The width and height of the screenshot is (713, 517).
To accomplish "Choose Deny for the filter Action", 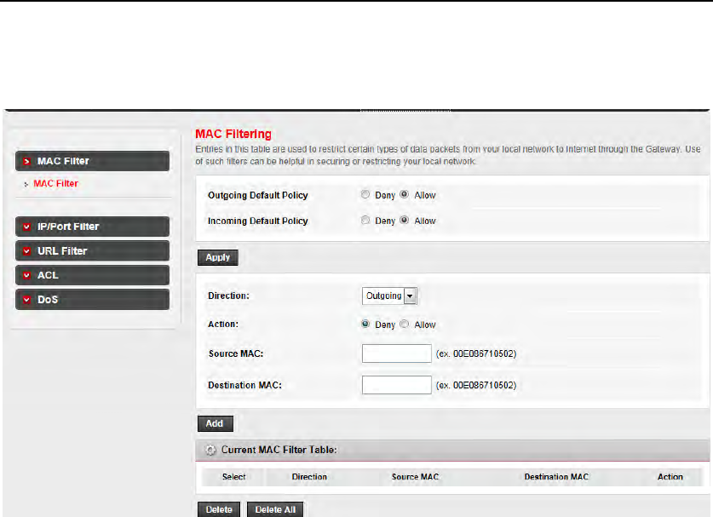I will coord(365,325).
